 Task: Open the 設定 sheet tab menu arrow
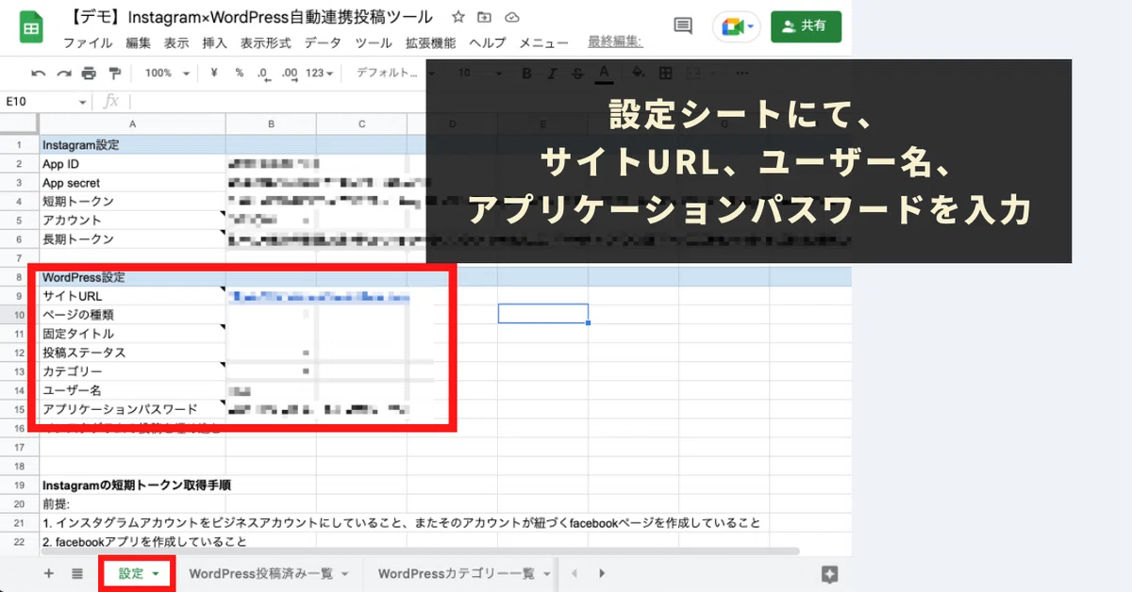point(157,574)
